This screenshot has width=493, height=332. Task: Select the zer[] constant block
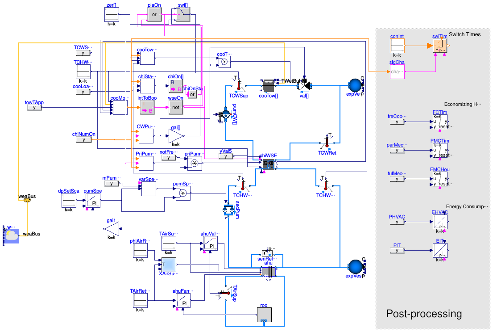(x=112, y=14)
